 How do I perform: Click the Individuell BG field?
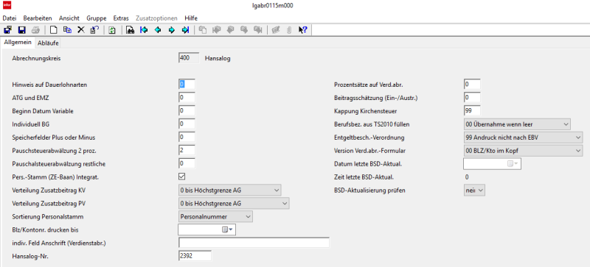[x=187, y=124]
